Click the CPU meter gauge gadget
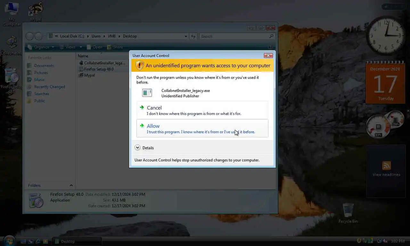The image size is (410, 246). tap(378, 127)
